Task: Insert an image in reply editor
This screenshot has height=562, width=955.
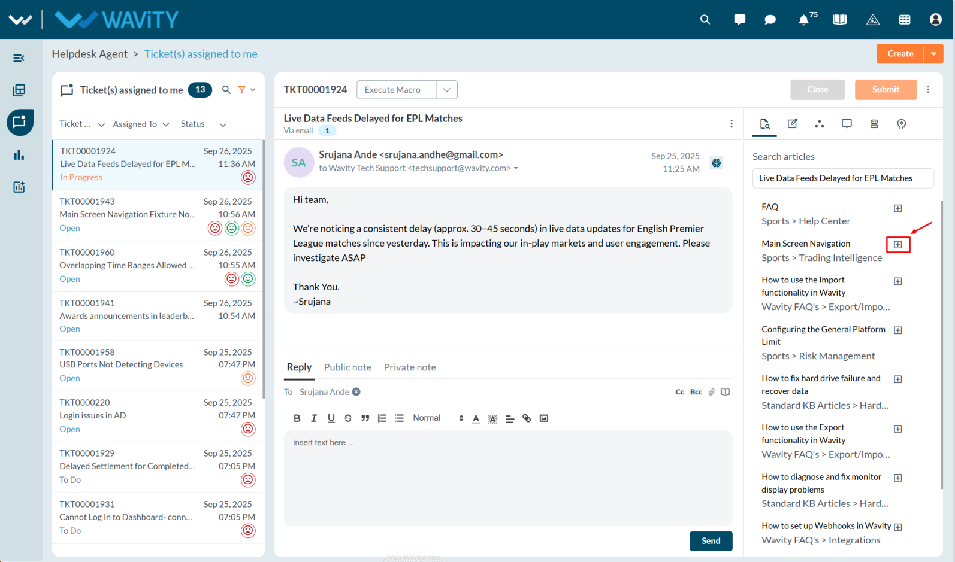Action: pyautogui.click(x=544, y=418)
